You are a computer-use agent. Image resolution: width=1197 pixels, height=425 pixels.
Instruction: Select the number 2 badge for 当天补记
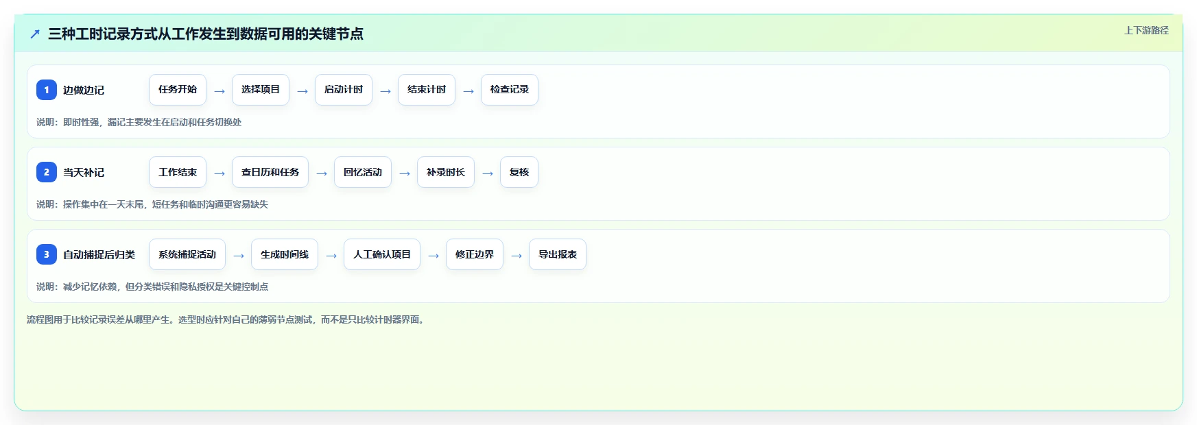47,172
